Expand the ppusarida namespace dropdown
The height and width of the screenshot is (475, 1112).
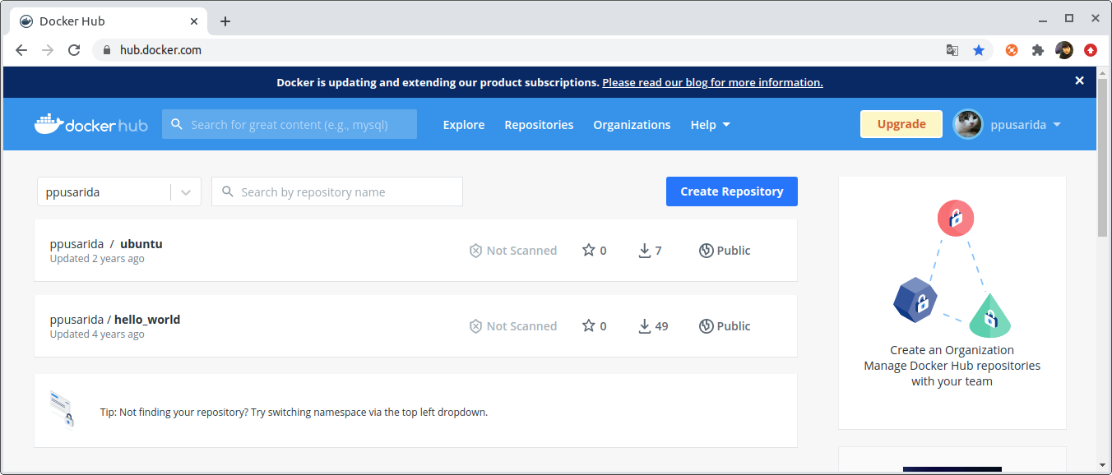[186, 192]
